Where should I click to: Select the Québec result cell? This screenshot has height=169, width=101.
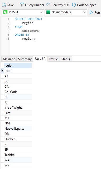pyautogui.click(x=18, y=139)
